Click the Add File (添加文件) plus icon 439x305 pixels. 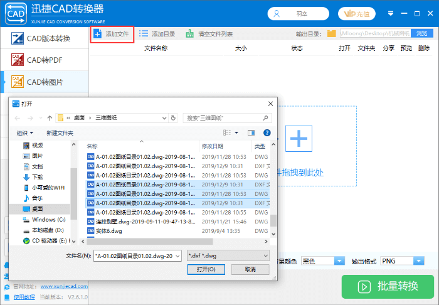click(97, 34)
